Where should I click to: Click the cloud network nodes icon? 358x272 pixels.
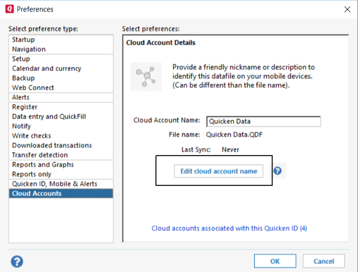pos(146,77)
